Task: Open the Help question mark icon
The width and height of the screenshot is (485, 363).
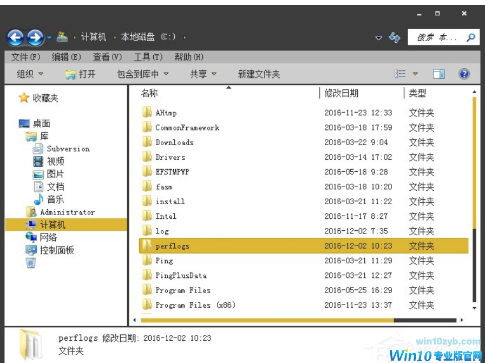Action: point(464,74)
